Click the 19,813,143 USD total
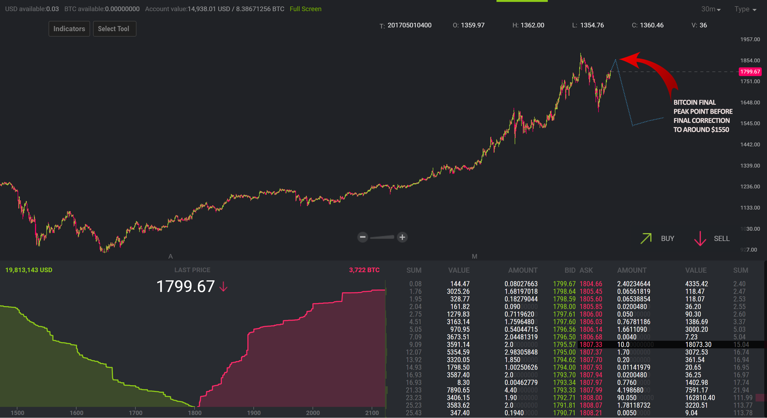Screen dimensions: 767x418 click(x=29, y=270)
